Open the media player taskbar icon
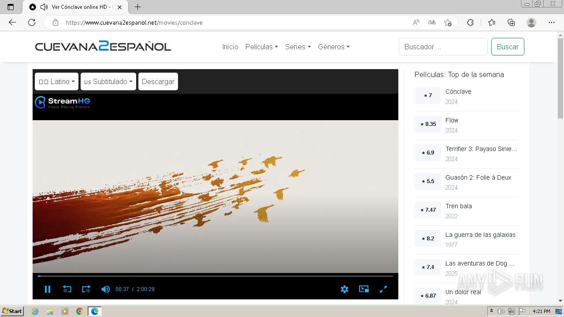Image resolution: width=564 pixels, height=317 pixels. [65, 311]
